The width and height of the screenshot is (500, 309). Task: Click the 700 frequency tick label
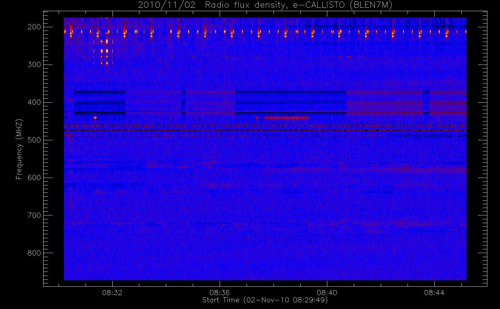click(x=34, y=215)
